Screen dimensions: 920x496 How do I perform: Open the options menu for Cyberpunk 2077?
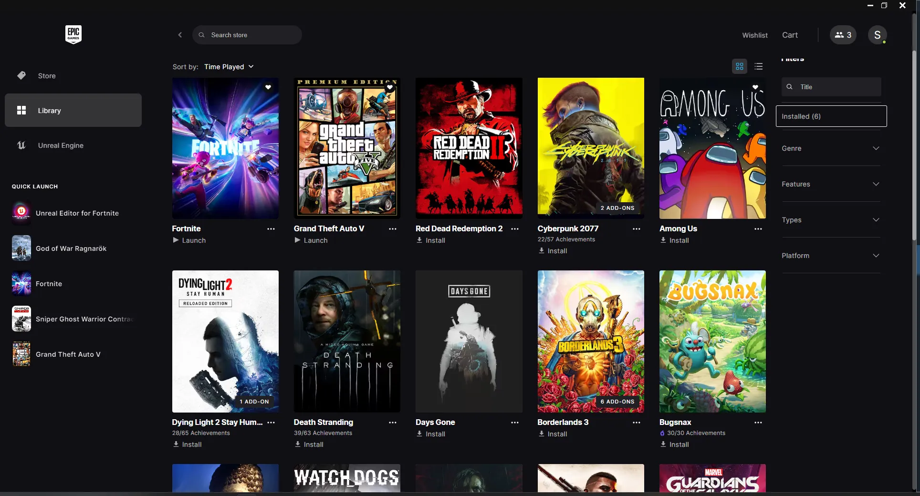click(637, 229)
